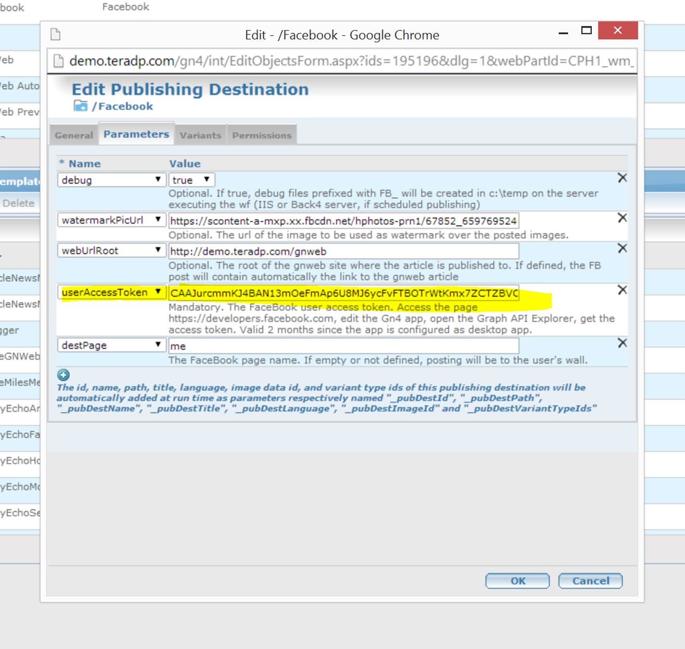The image size is (685, 649).
Task: Click in the webUrlRoot value field
Action: tap(344, 251)
